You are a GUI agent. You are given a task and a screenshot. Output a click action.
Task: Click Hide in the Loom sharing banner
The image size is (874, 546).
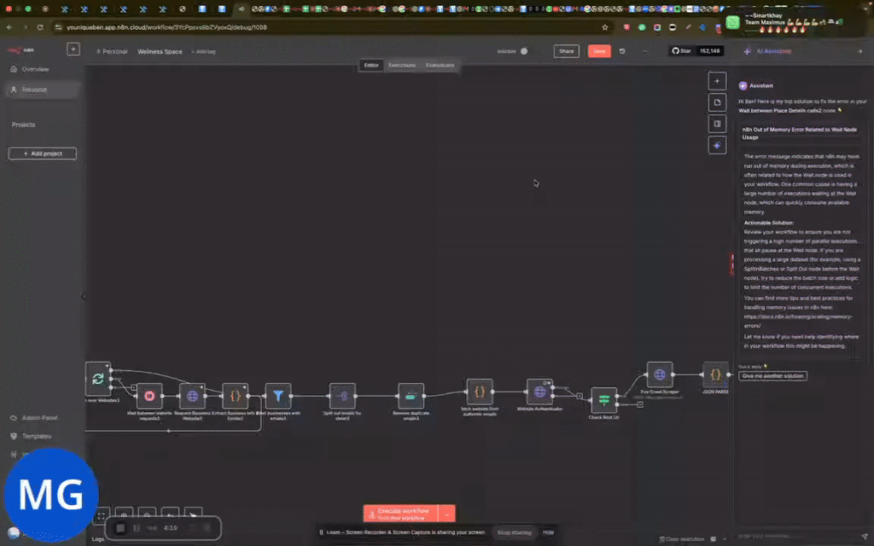[549, 532]
